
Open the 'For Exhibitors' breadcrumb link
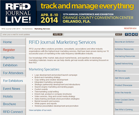(x=28, y=29)
